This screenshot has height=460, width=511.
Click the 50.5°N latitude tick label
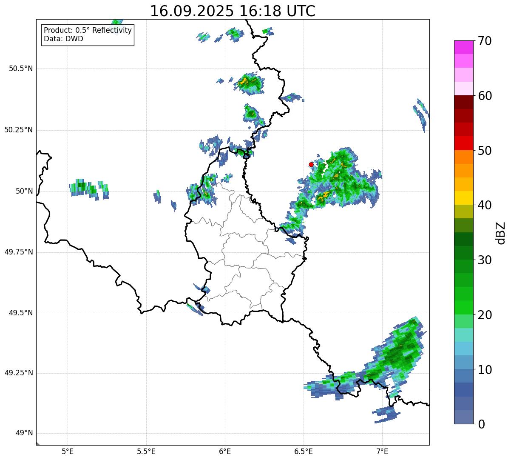pyautogui.click(x=20, y=69)
